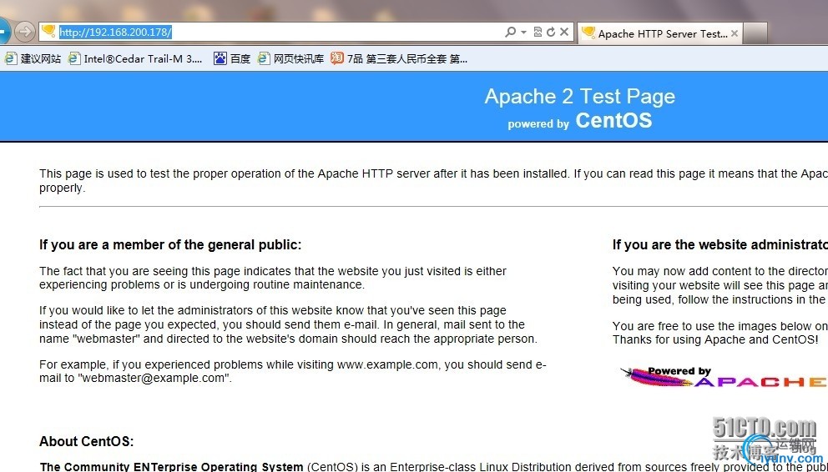
Task: Open the 网页快讯库 favorites bookmark
Action: click(290, 58)
